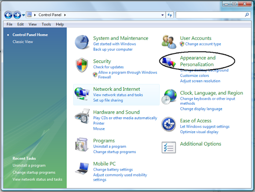This screenshot has width=255, height=192.
Task: Click shield icon beside Allow a program
Action: click(x=95, y=75)
